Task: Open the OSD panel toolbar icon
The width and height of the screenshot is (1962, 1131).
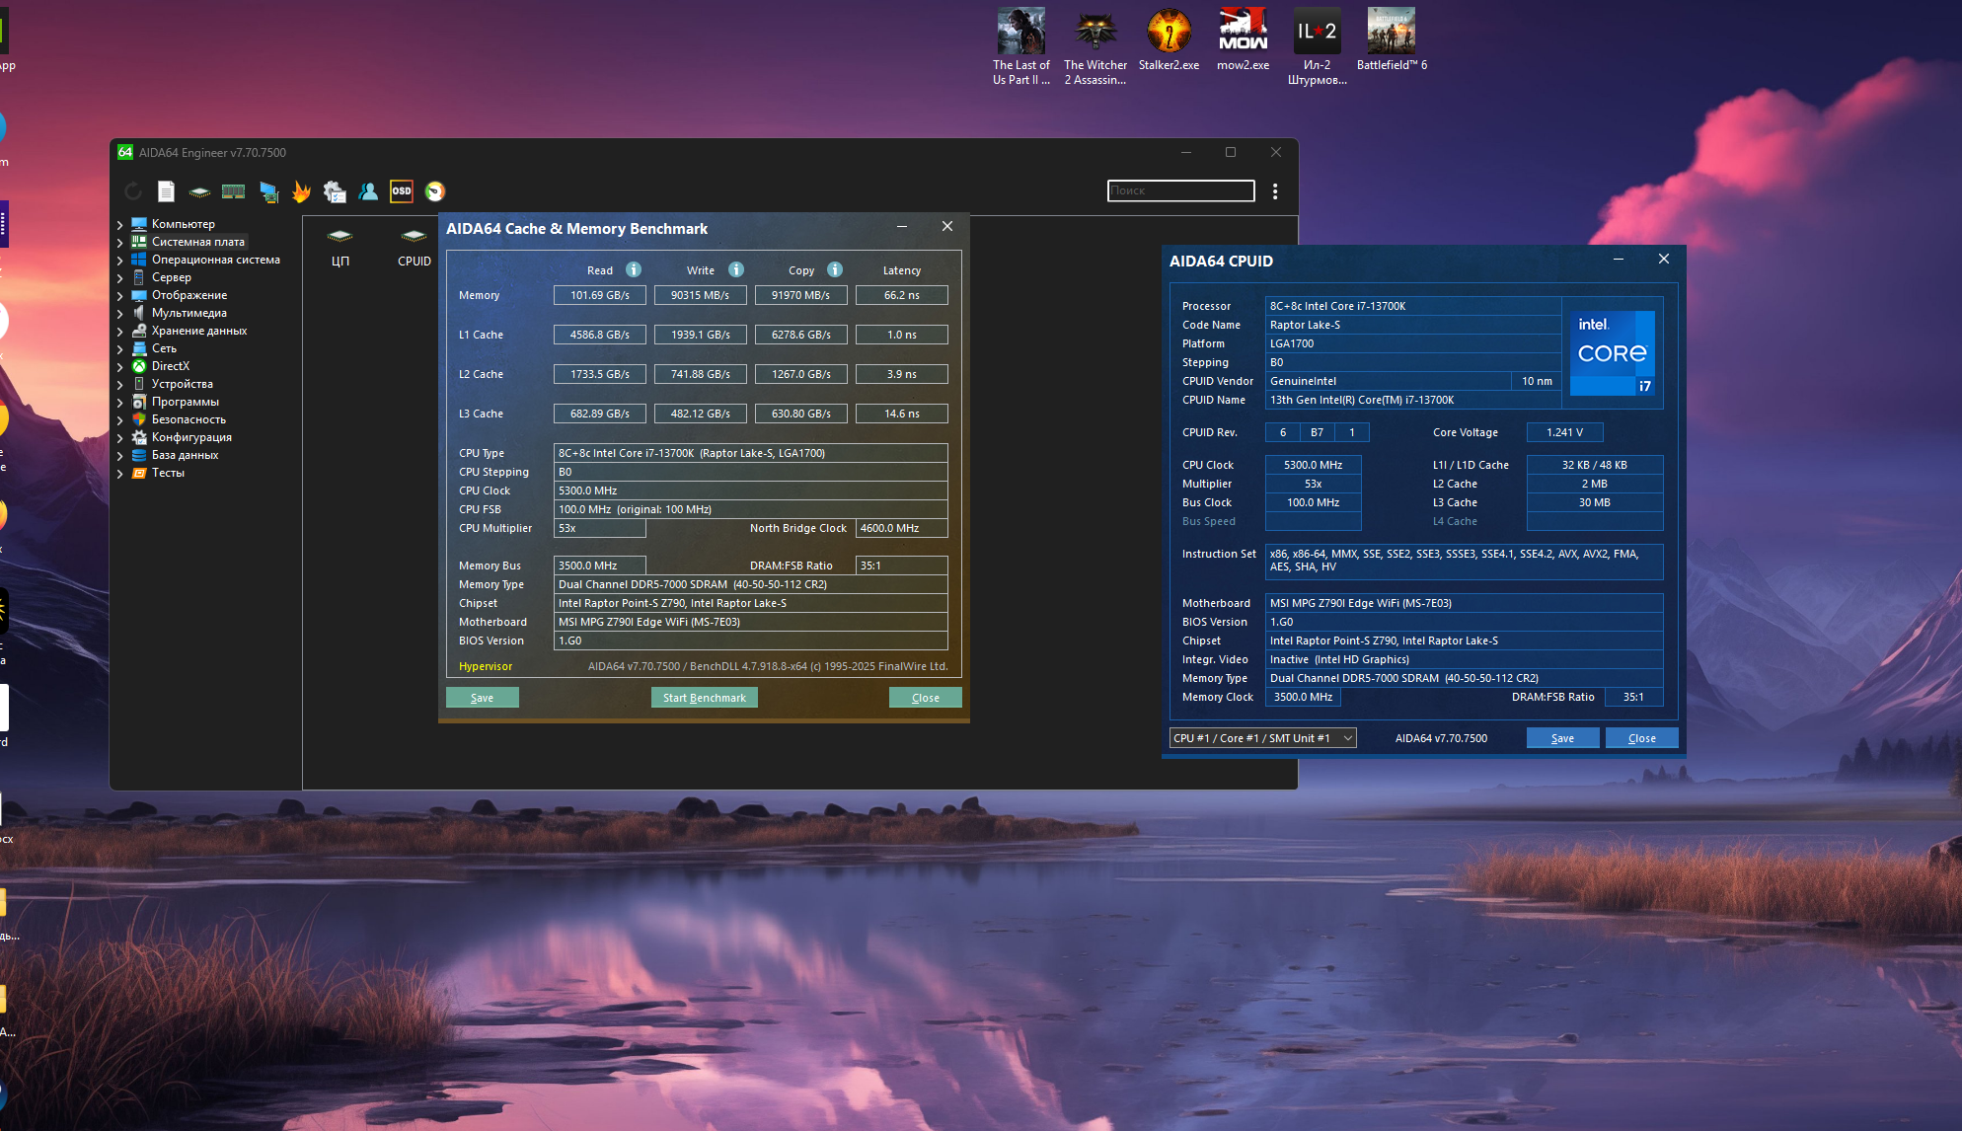Action: [x=401, y=191]
